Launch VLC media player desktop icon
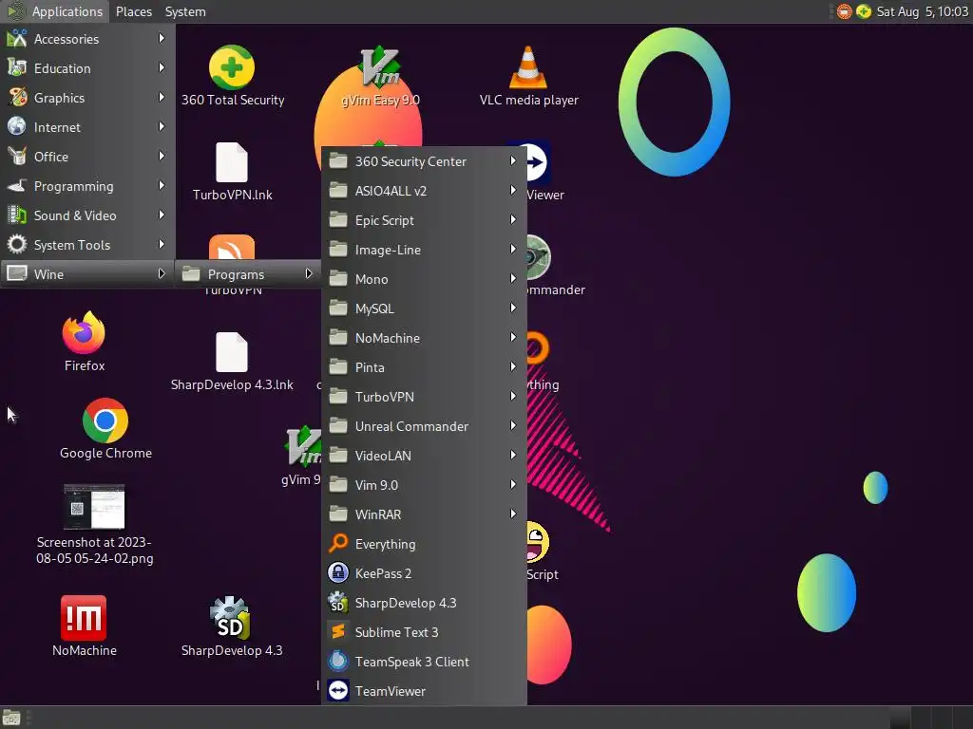The height and width of the screenshot is (729, 973). click(528, 67)
